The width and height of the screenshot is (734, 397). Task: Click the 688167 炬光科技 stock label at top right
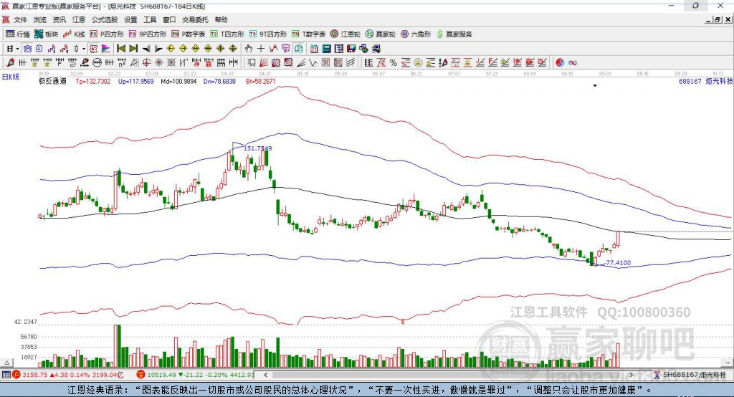tap(705, 81)
